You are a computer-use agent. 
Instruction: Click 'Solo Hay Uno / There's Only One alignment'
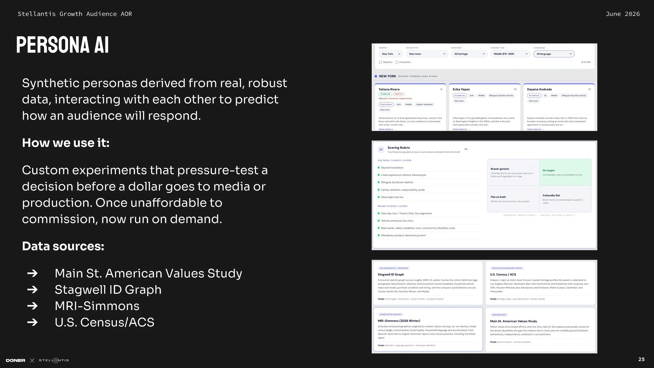point(406,213)
